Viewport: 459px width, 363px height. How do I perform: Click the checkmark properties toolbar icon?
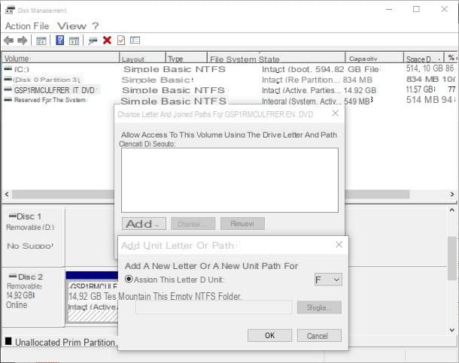[x=121, y=40]
